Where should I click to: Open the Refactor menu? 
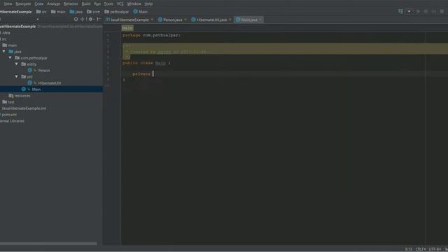click(x=71, y=3)
